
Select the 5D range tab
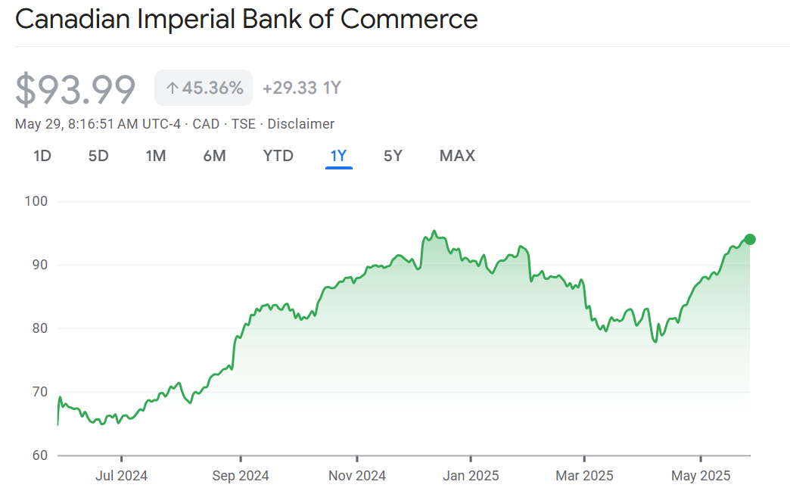pyautogui.click(x=98, y=156)
